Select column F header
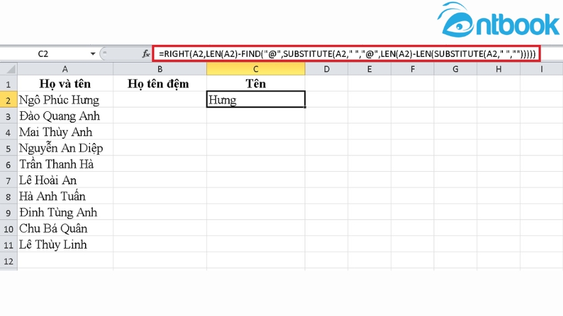The width and height of the screenshot is (563, 316). coord(412,69)
